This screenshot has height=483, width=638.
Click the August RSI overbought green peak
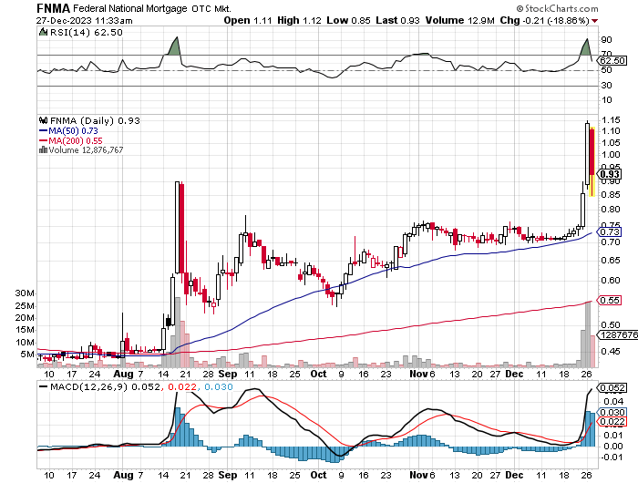pos(175,46)
